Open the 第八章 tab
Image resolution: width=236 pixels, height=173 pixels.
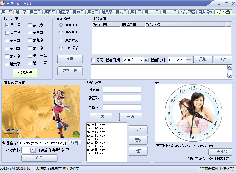coord(107,12)
